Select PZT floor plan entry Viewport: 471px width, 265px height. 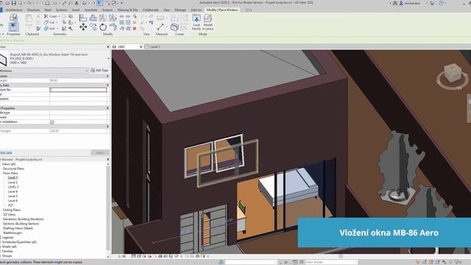coord(11,205)
